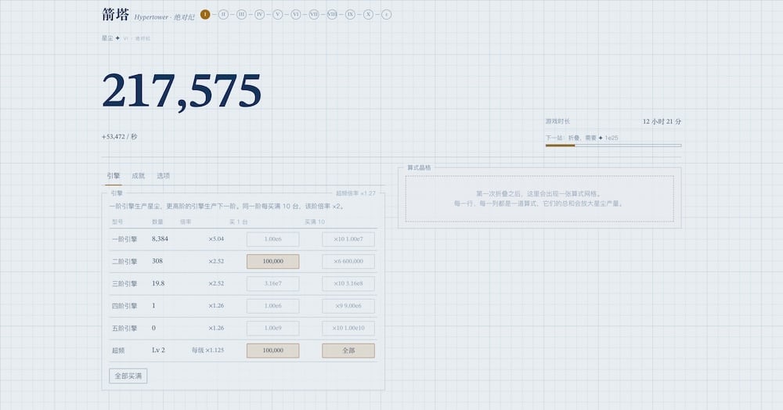Click the 二阶引擎 row label
The image size is (783, 410).
(124, 261)
